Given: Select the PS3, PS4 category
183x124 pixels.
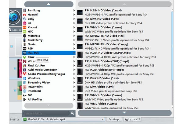Looking at the screenshot, I should [49, 53].
